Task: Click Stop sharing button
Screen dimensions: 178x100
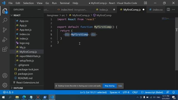Action: click(x=109, y=86)
